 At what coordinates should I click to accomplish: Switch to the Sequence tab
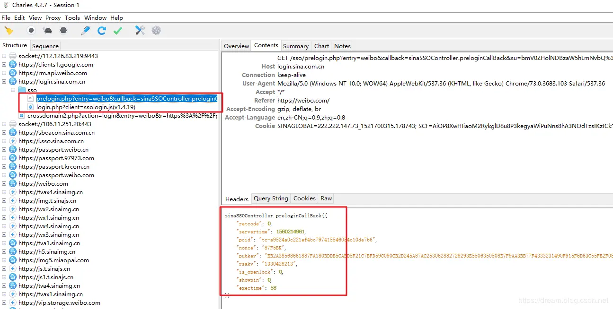click(x=45, y=46)
